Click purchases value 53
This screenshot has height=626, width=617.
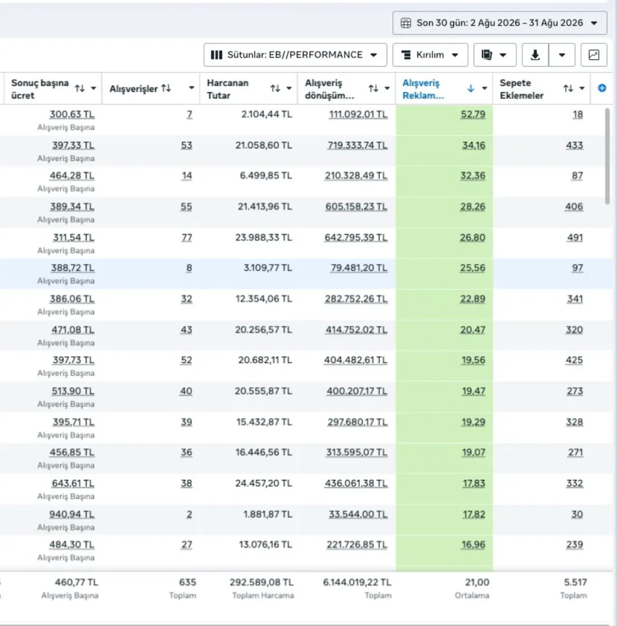point(187,146)
